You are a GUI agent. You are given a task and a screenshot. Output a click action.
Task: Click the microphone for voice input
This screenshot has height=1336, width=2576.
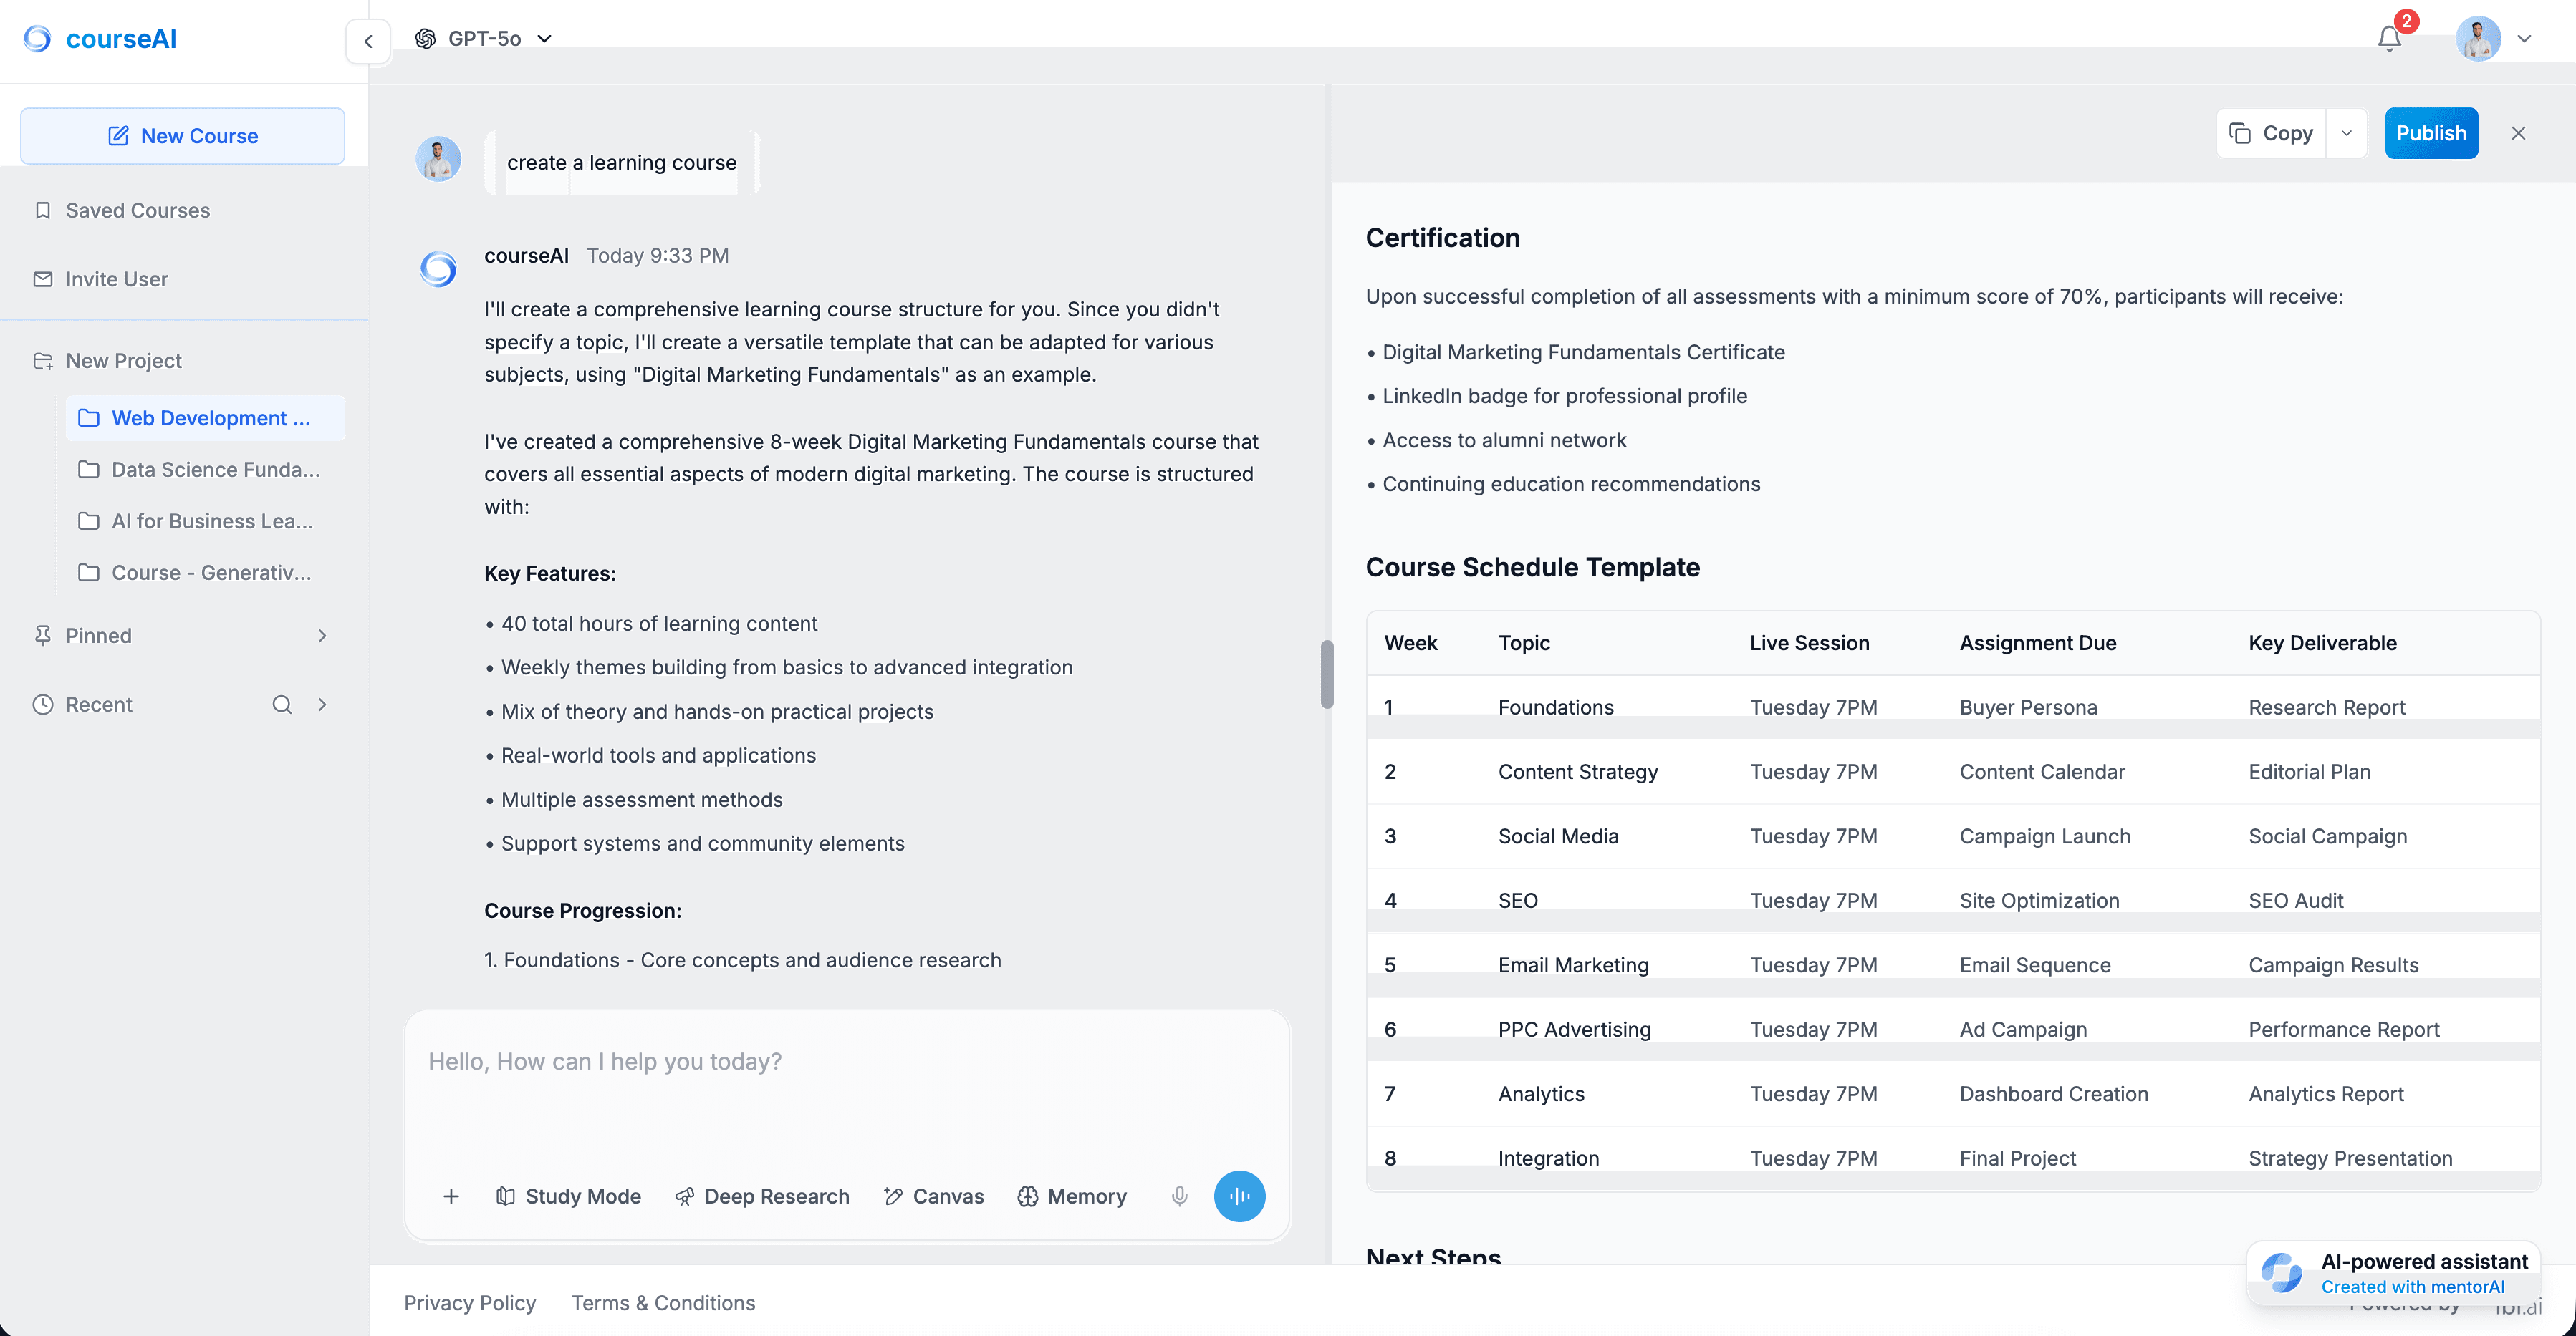coord(1179,1196)
